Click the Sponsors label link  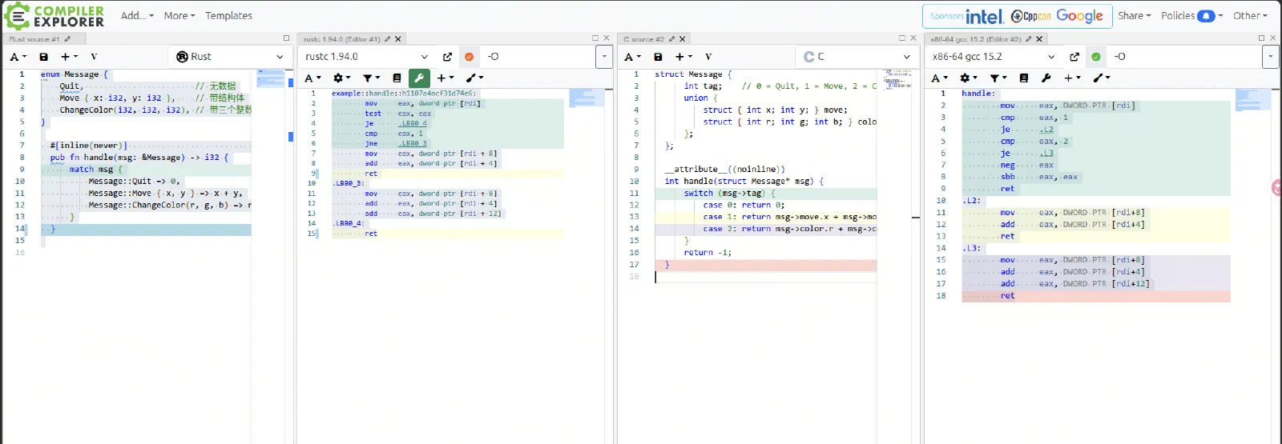tap(946, 16)
